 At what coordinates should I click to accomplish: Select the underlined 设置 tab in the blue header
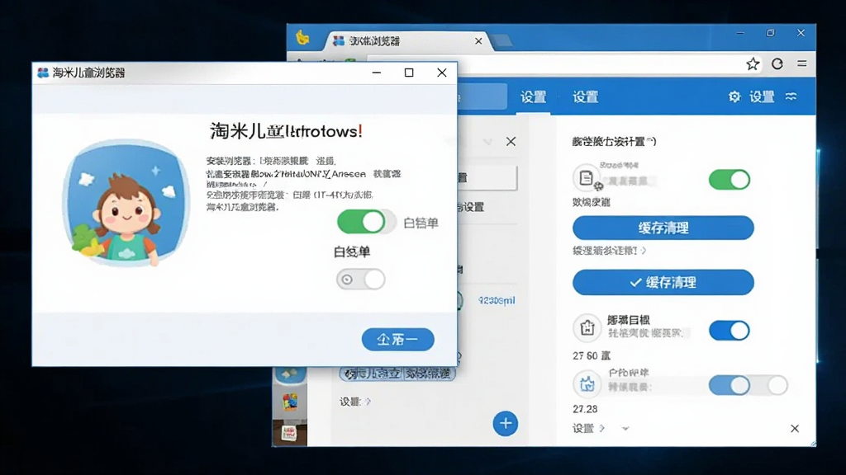[533, 97]
